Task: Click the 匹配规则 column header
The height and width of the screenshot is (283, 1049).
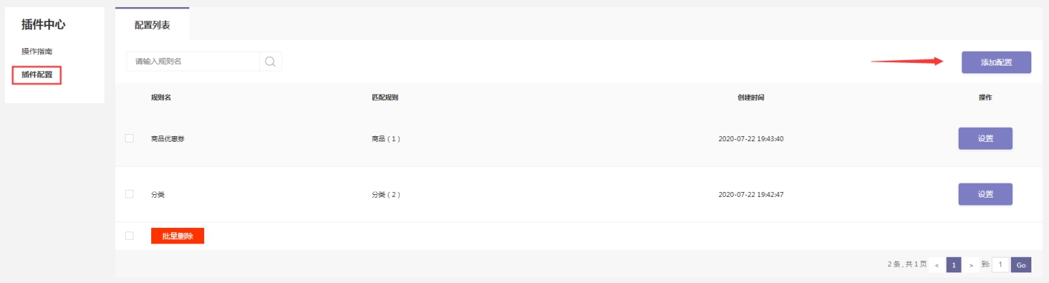Action: [385, 97]
